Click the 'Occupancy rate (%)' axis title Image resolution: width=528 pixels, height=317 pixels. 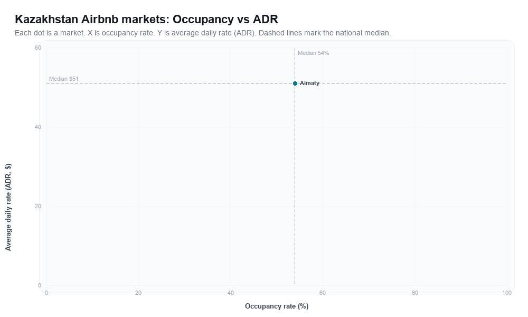click(277, 306)
